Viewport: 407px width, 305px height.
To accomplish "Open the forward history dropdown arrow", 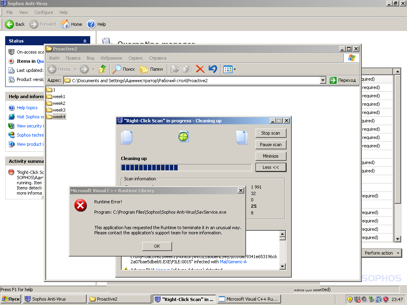I will pos(93,69).
